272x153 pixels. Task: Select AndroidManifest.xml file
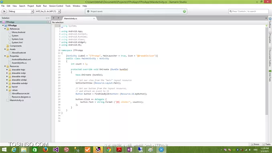[21, 59]
